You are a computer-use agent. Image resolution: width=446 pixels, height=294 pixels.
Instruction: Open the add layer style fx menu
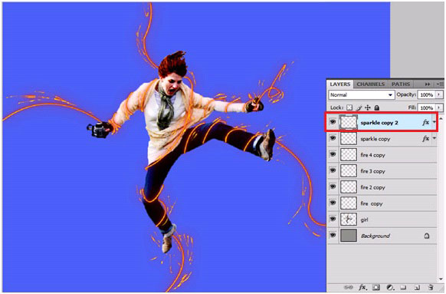[362, 287]
